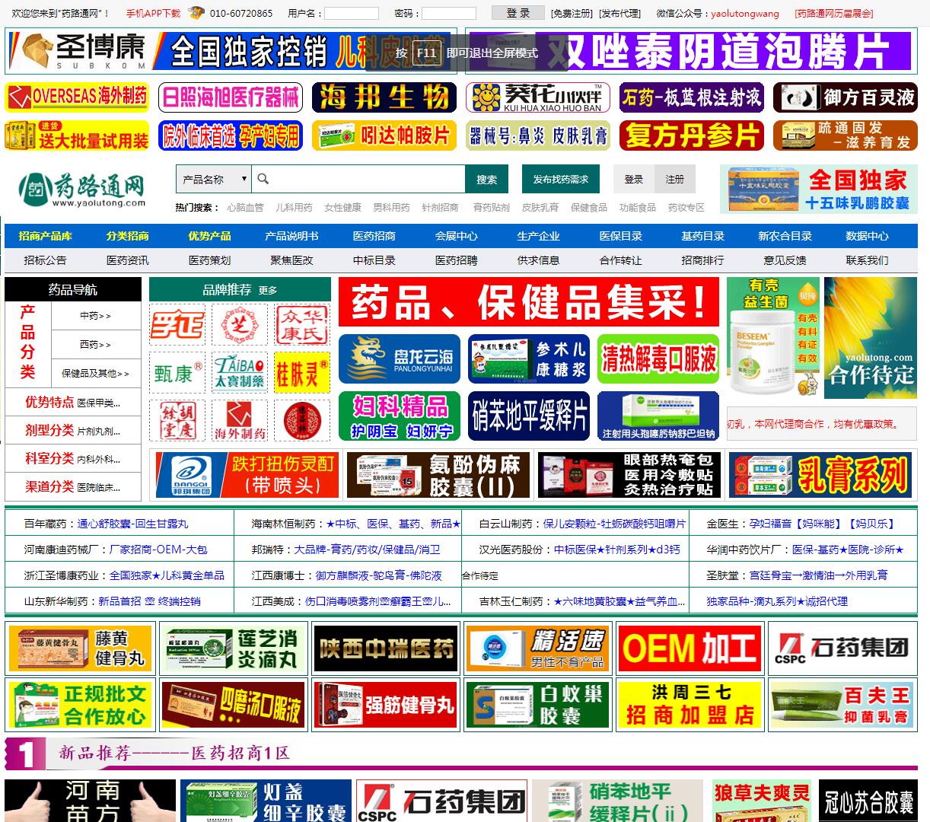Expand the 保健品及其他>> category
The width and height of the screenshot is (930, 822).
tap(96, 373)
